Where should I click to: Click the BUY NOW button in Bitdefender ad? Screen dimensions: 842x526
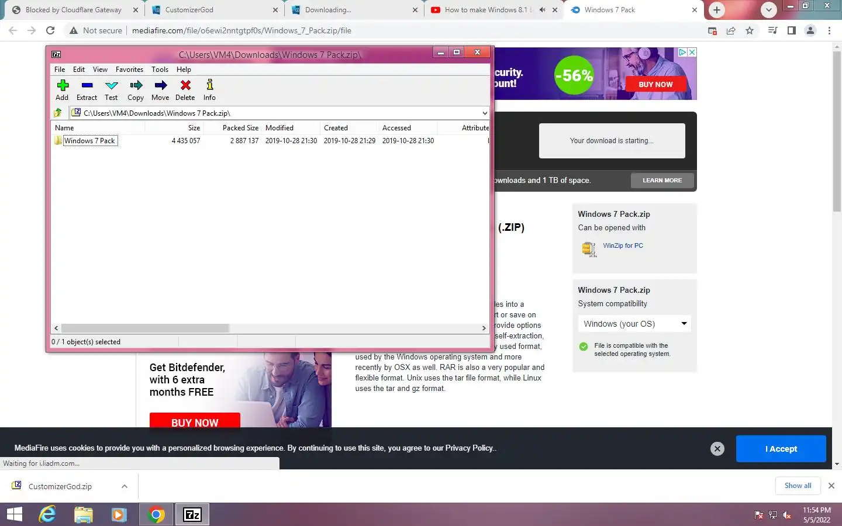pyautogui.click(x=195, y=421)
